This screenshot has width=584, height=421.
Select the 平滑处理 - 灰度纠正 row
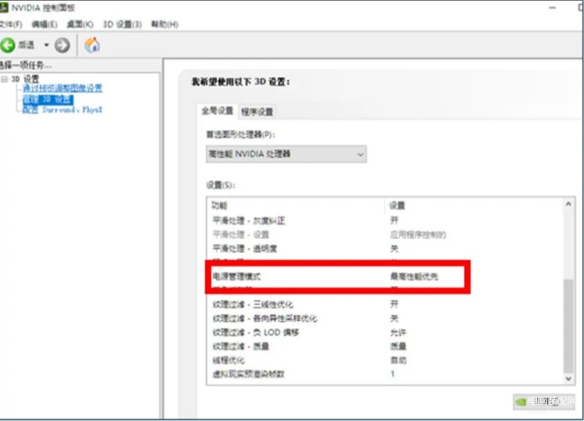[x=384, y=221]
